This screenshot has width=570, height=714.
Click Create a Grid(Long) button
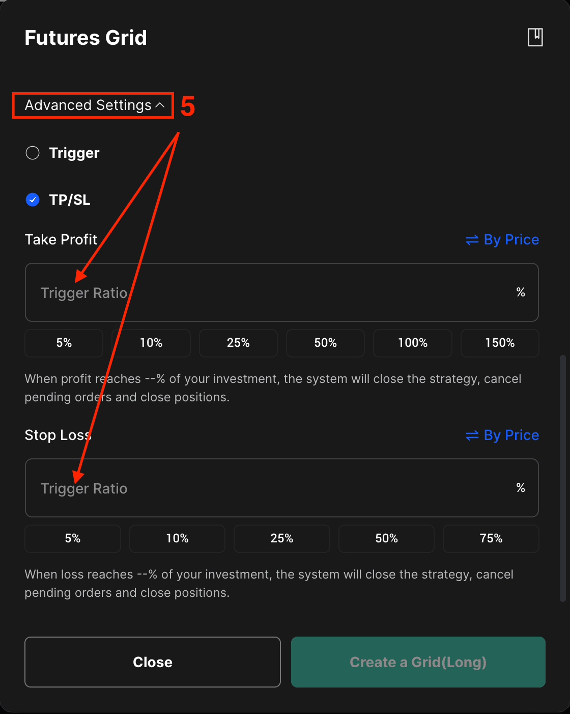point(418,662)
